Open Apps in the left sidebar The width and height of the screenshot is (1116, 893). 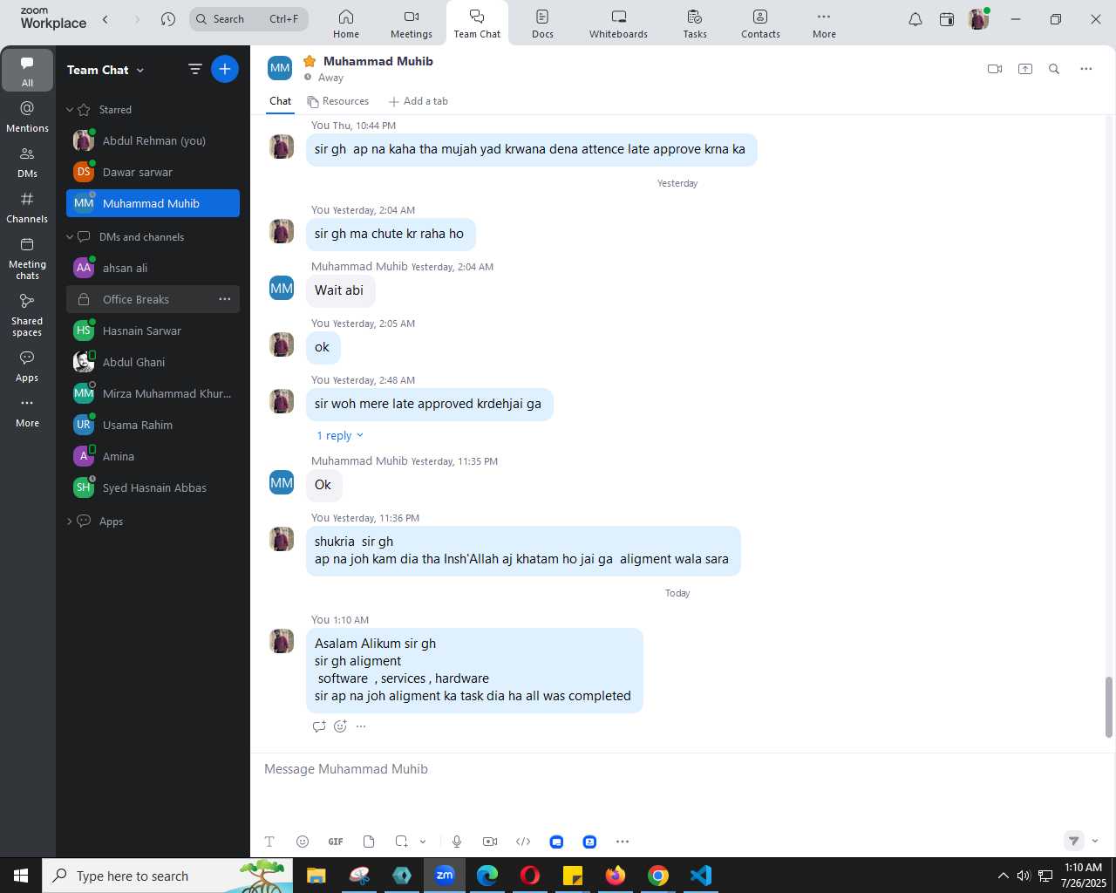[x=27, y=366]
